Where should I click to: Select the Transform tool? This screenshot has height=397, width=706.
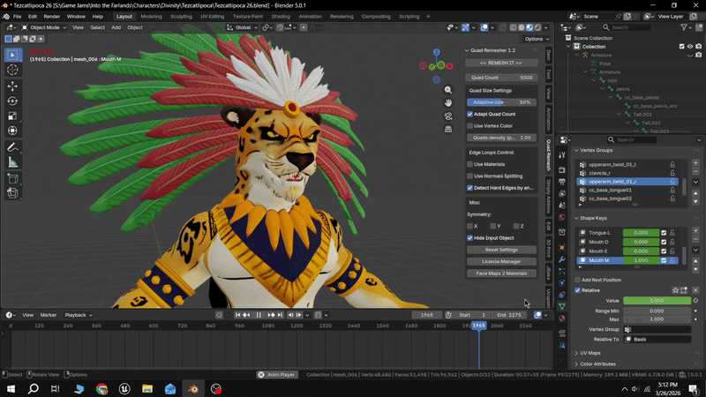[x=12, y=131]
